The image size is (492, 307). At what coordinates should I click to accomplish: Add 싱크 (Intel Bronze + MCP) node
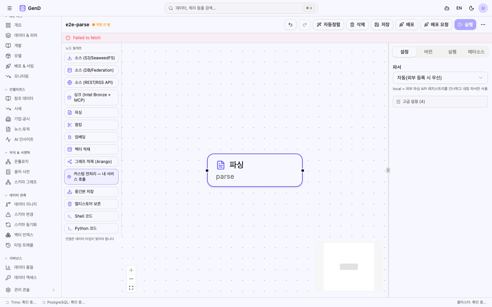click(91, 98)
